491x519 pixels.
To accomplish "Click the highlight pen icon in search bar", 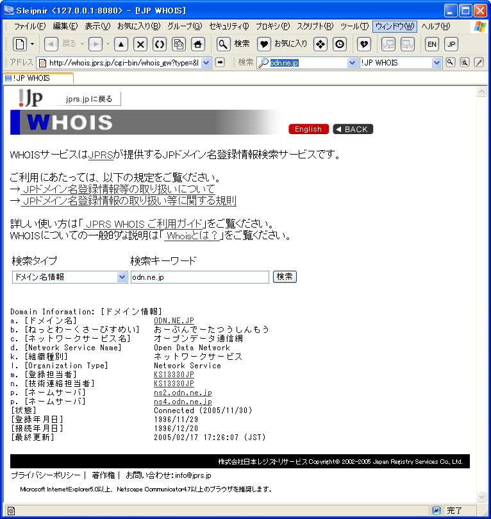I will (x=479, y=62).
